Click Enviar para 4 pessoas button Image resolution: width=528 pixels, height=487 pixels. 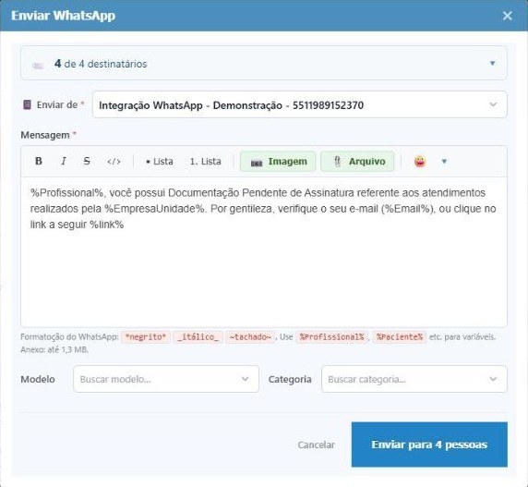[429, 444]
